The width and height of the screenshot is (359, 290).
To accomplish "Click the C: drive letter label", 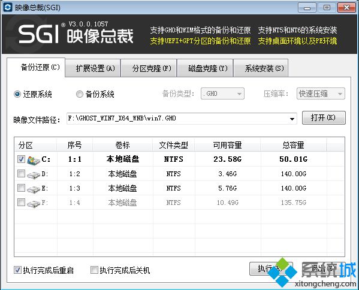I will coord(46,159).
